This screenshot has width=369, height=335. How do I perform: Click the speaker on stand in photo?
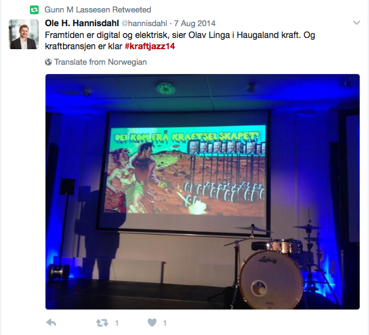[67, 187]
